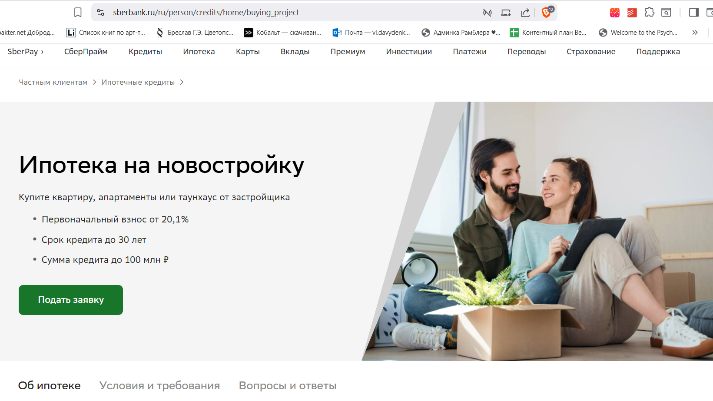713x401 pixels.
Task: Click the install app icon in address bar
Action: click(x=506, y=13)
